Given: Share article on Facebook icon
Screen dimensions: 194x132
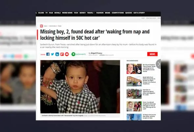Looking at the screenshot, I should (48, 54).
